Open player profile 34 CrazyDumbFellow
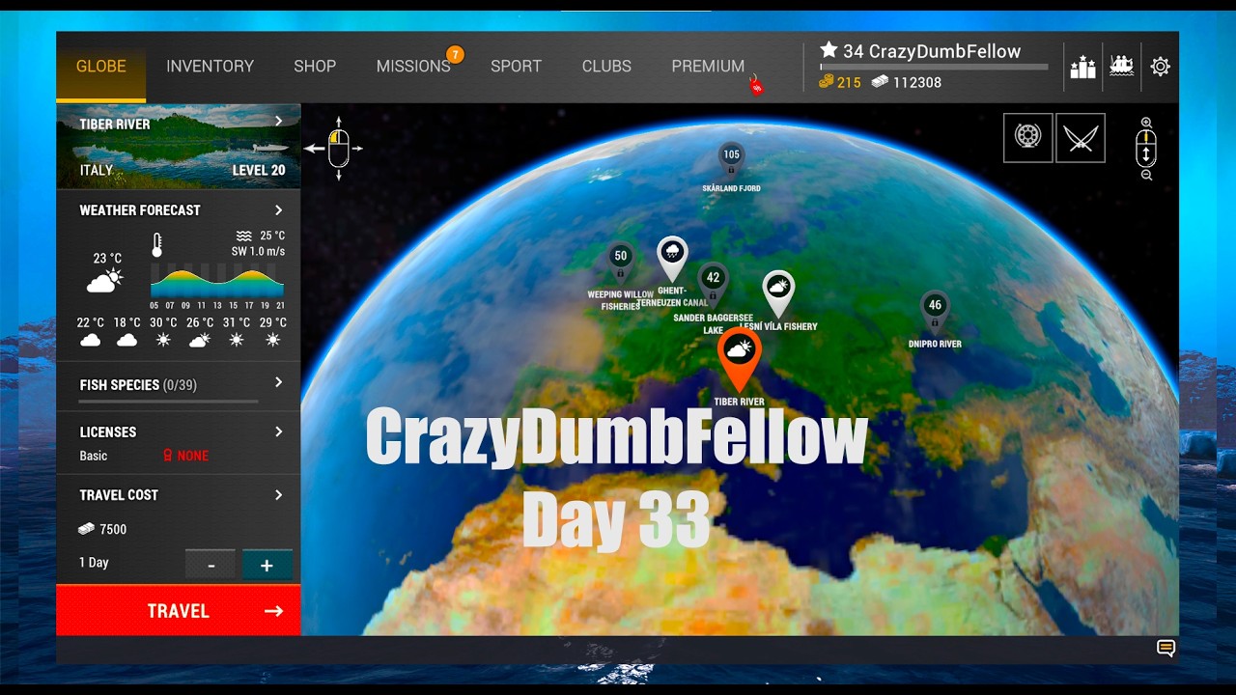The image size is (1236, 695). click(x=920, y=51)
